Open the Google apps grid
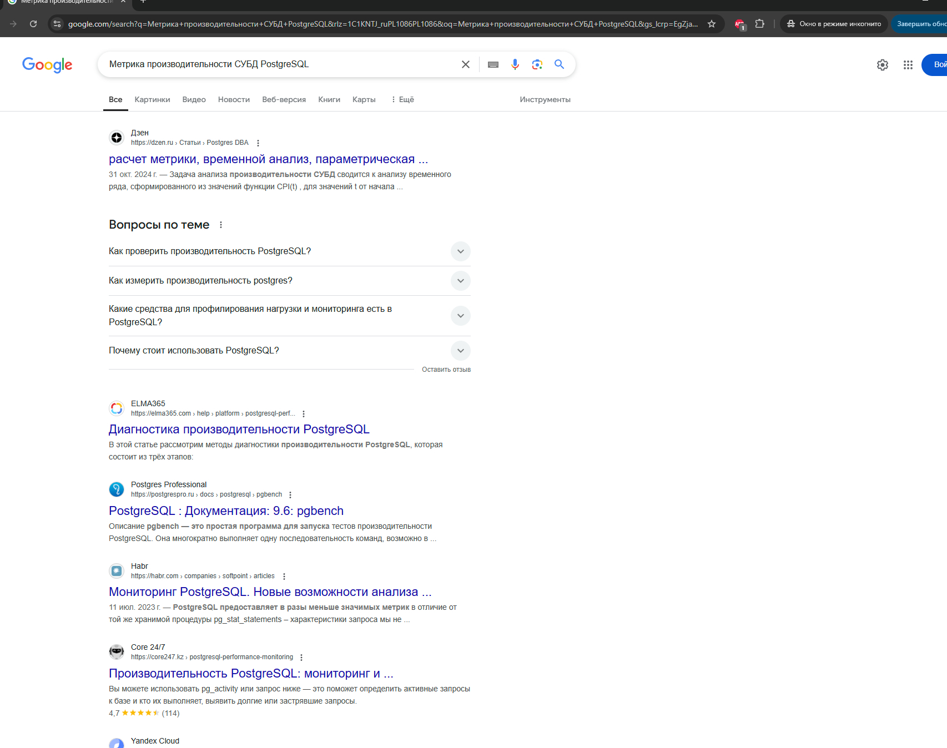 click(908, 65)
